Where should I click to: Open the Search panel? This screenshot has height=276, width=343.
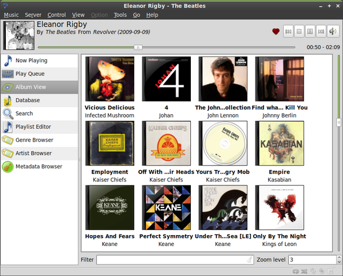click(x=39, y=114)
